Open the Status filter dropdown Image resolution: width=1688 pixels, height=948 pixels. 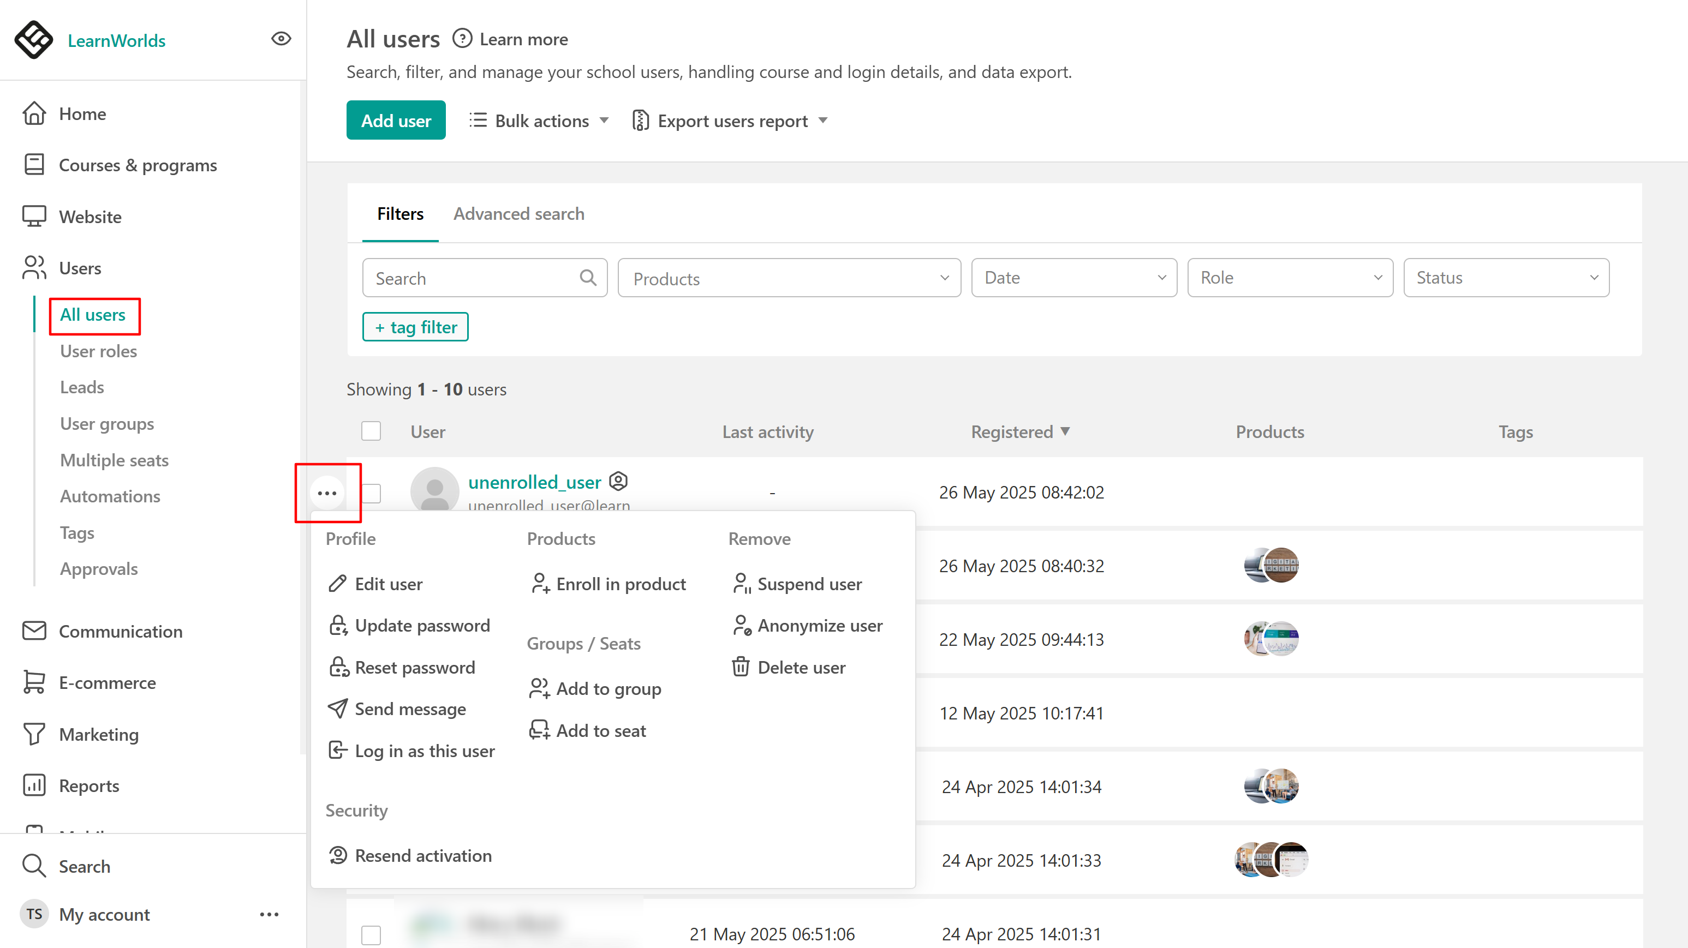1506,278
